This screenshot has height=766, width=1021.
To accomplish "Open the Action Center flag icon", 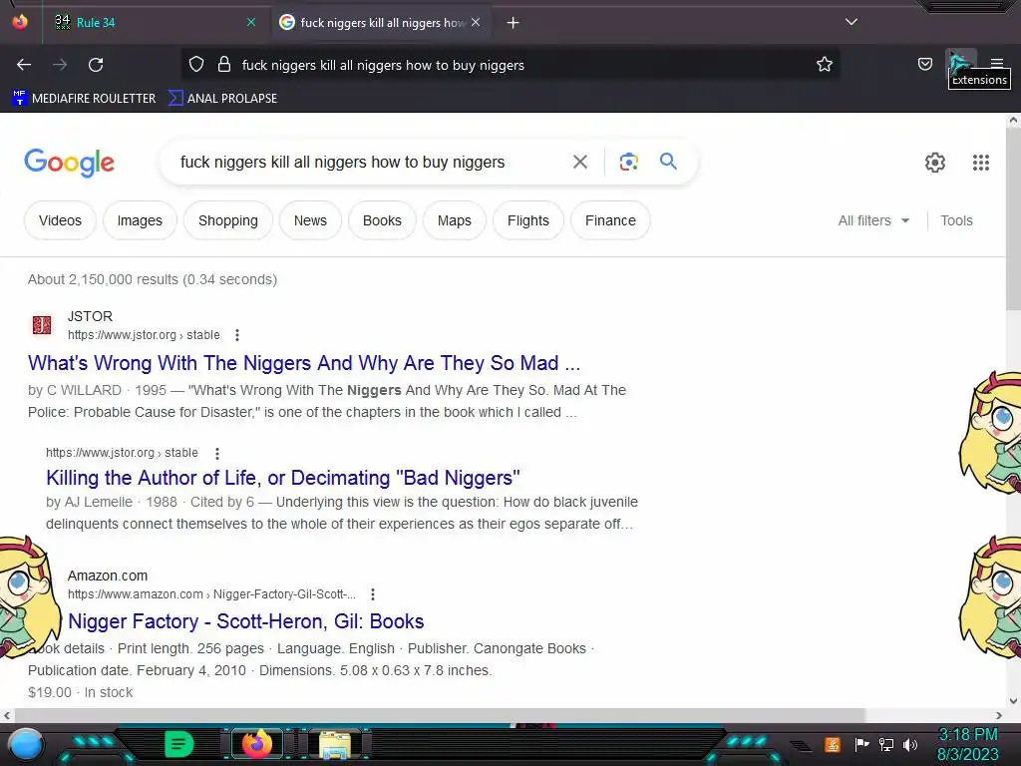I will pyautogui.click(x=861, y=744).
